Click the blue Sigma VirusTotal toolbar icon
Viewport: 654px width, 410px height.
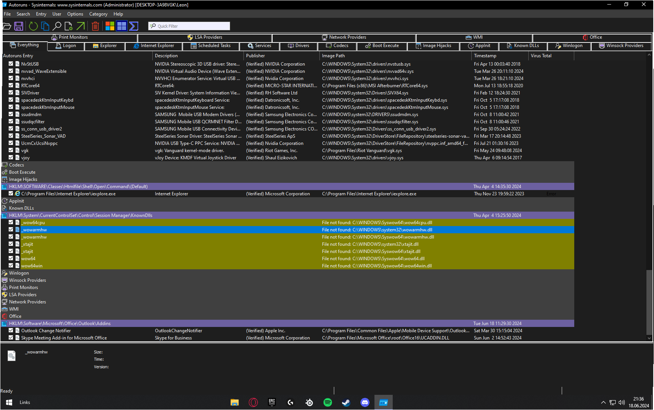coord(134,26)
